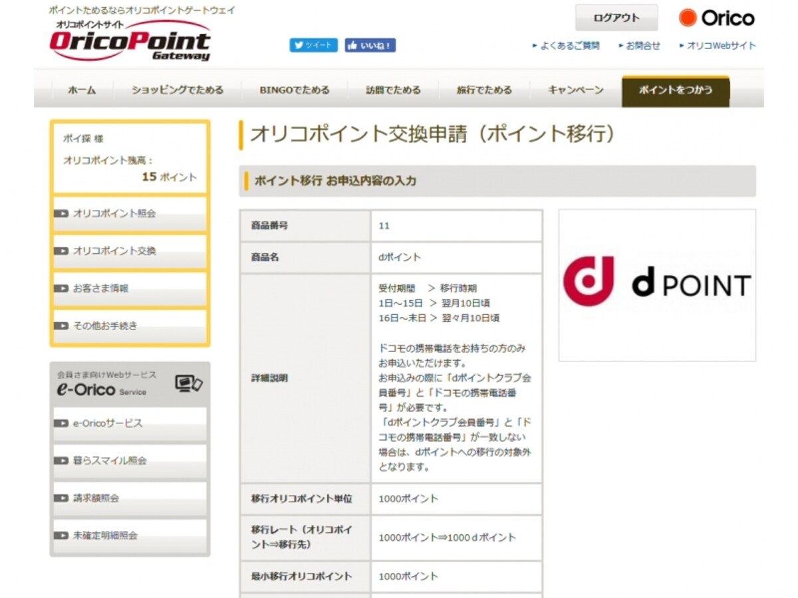Viewport: 798px width, 598px height.
Task: Click the 1000ポイント⇒1000ｄポイント rate text
Action: click(x=447, y=538)
